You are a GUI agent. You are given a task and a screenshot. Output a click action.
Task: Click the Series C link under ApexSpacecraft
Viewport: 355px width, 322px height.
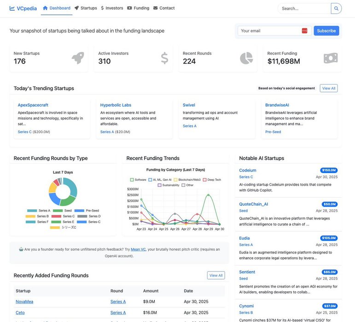[x=25, y=132]
